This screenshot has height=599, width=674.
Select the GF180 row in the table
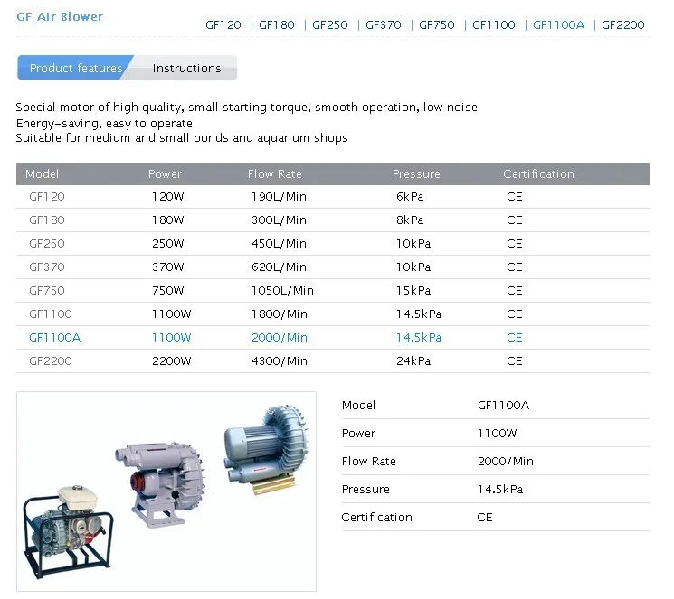point(333,220)
